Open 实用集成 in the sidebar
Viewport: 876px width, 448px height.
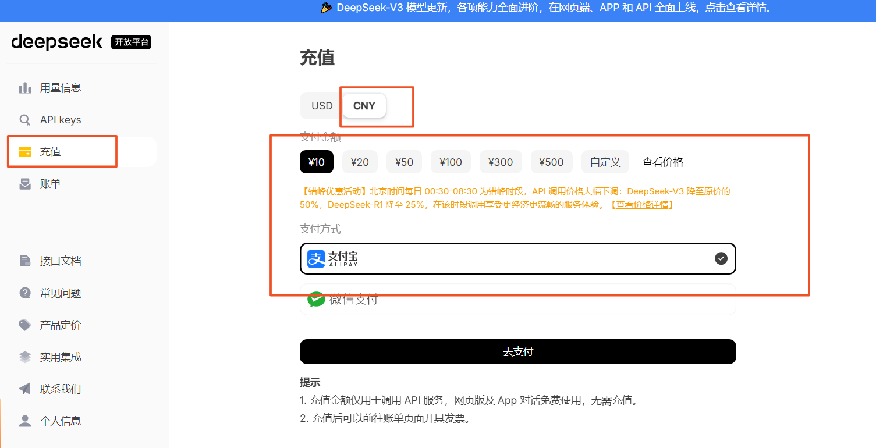click(82, 357)
